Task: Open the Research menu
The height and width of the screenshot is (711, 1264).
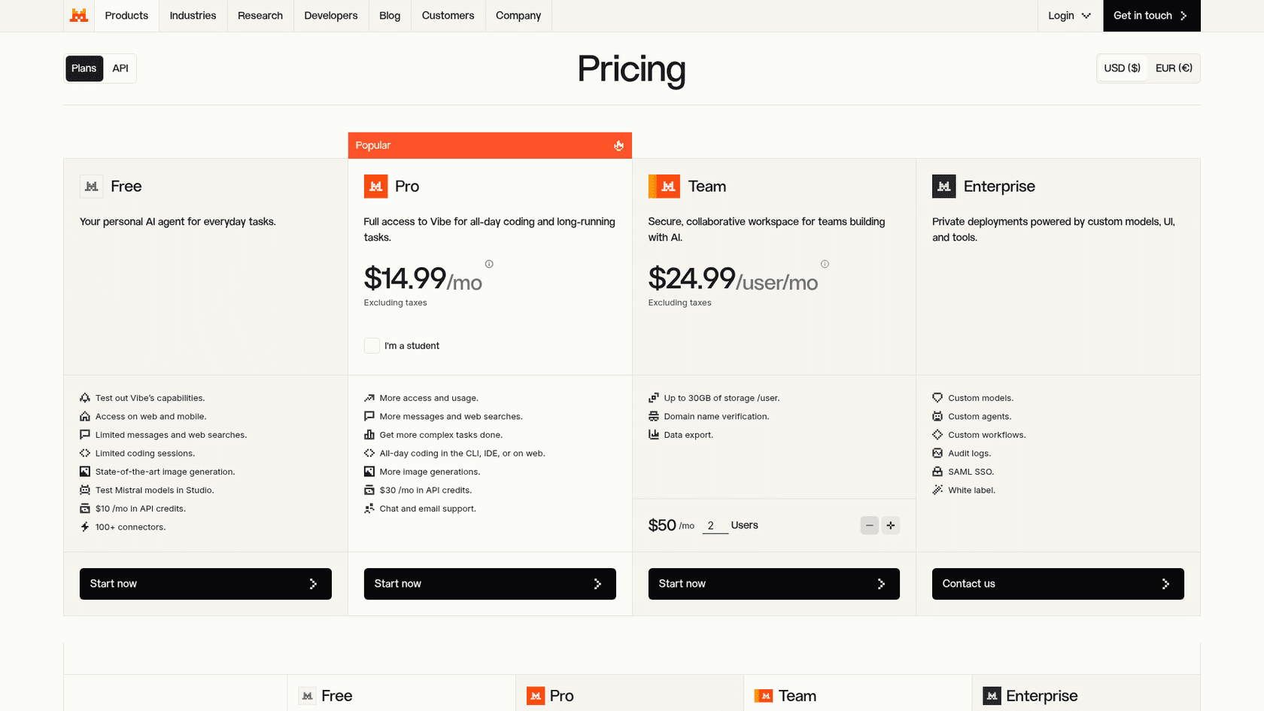Action: (x=260, y=16)
